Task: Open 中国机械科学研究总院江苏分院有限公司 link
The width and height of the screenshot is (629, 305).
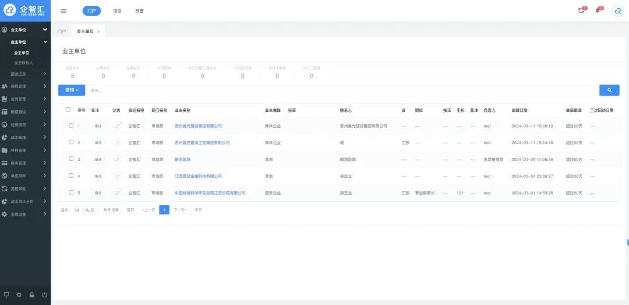Action: tap(210, 193)
